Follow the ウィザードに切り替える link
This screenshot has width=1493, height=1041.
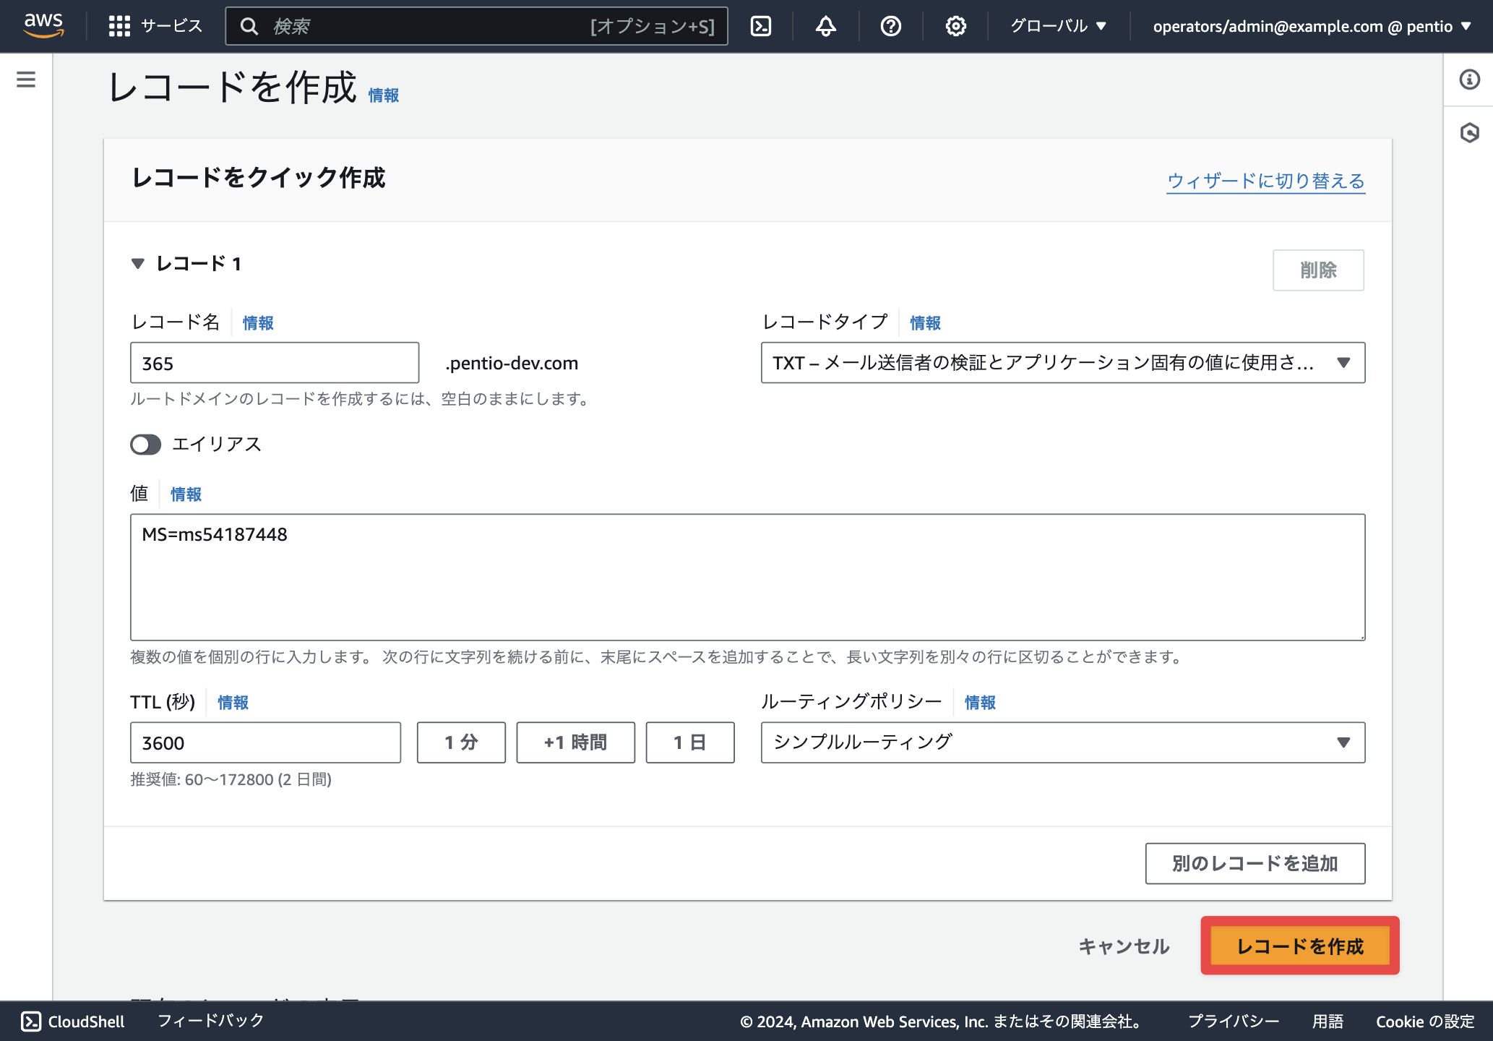click(1266, 181)
